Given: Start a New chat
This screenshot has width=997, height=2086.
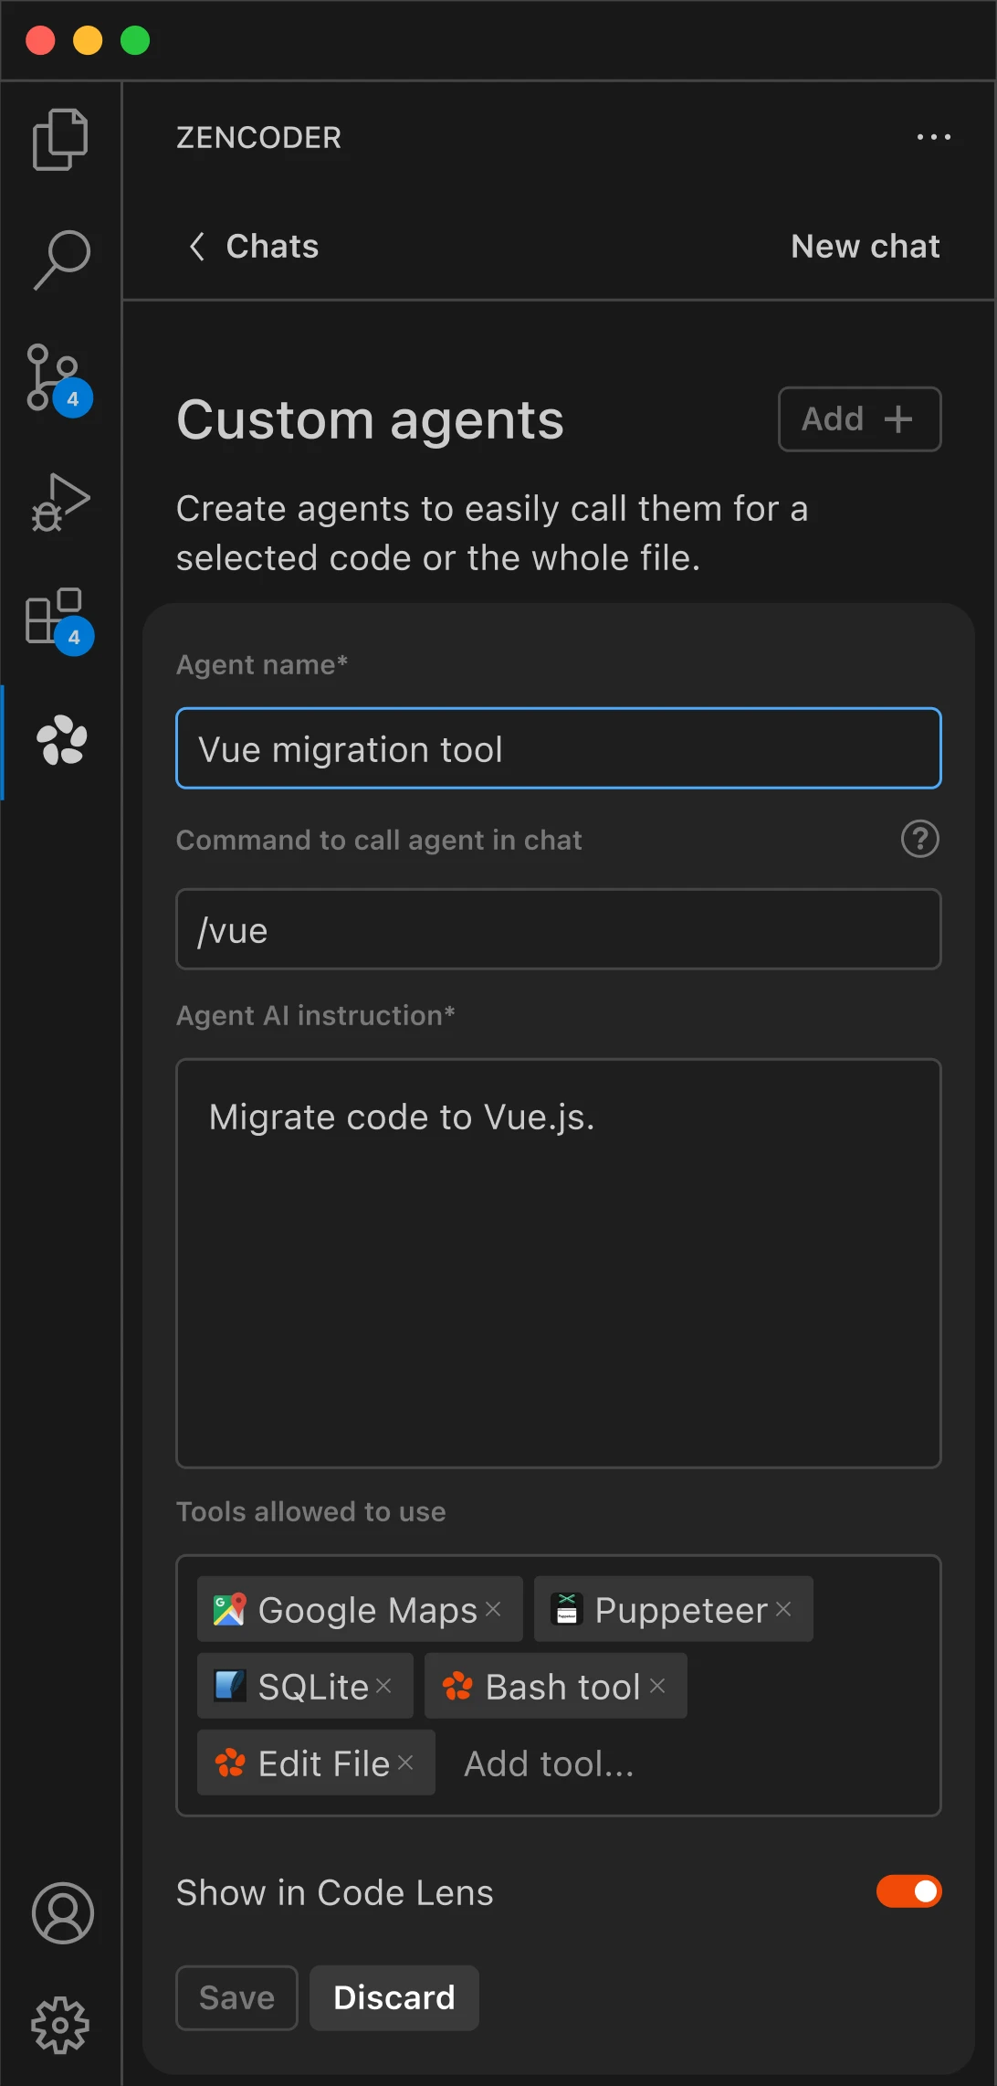Looking at the screenshot, I should tap(865, 246).
